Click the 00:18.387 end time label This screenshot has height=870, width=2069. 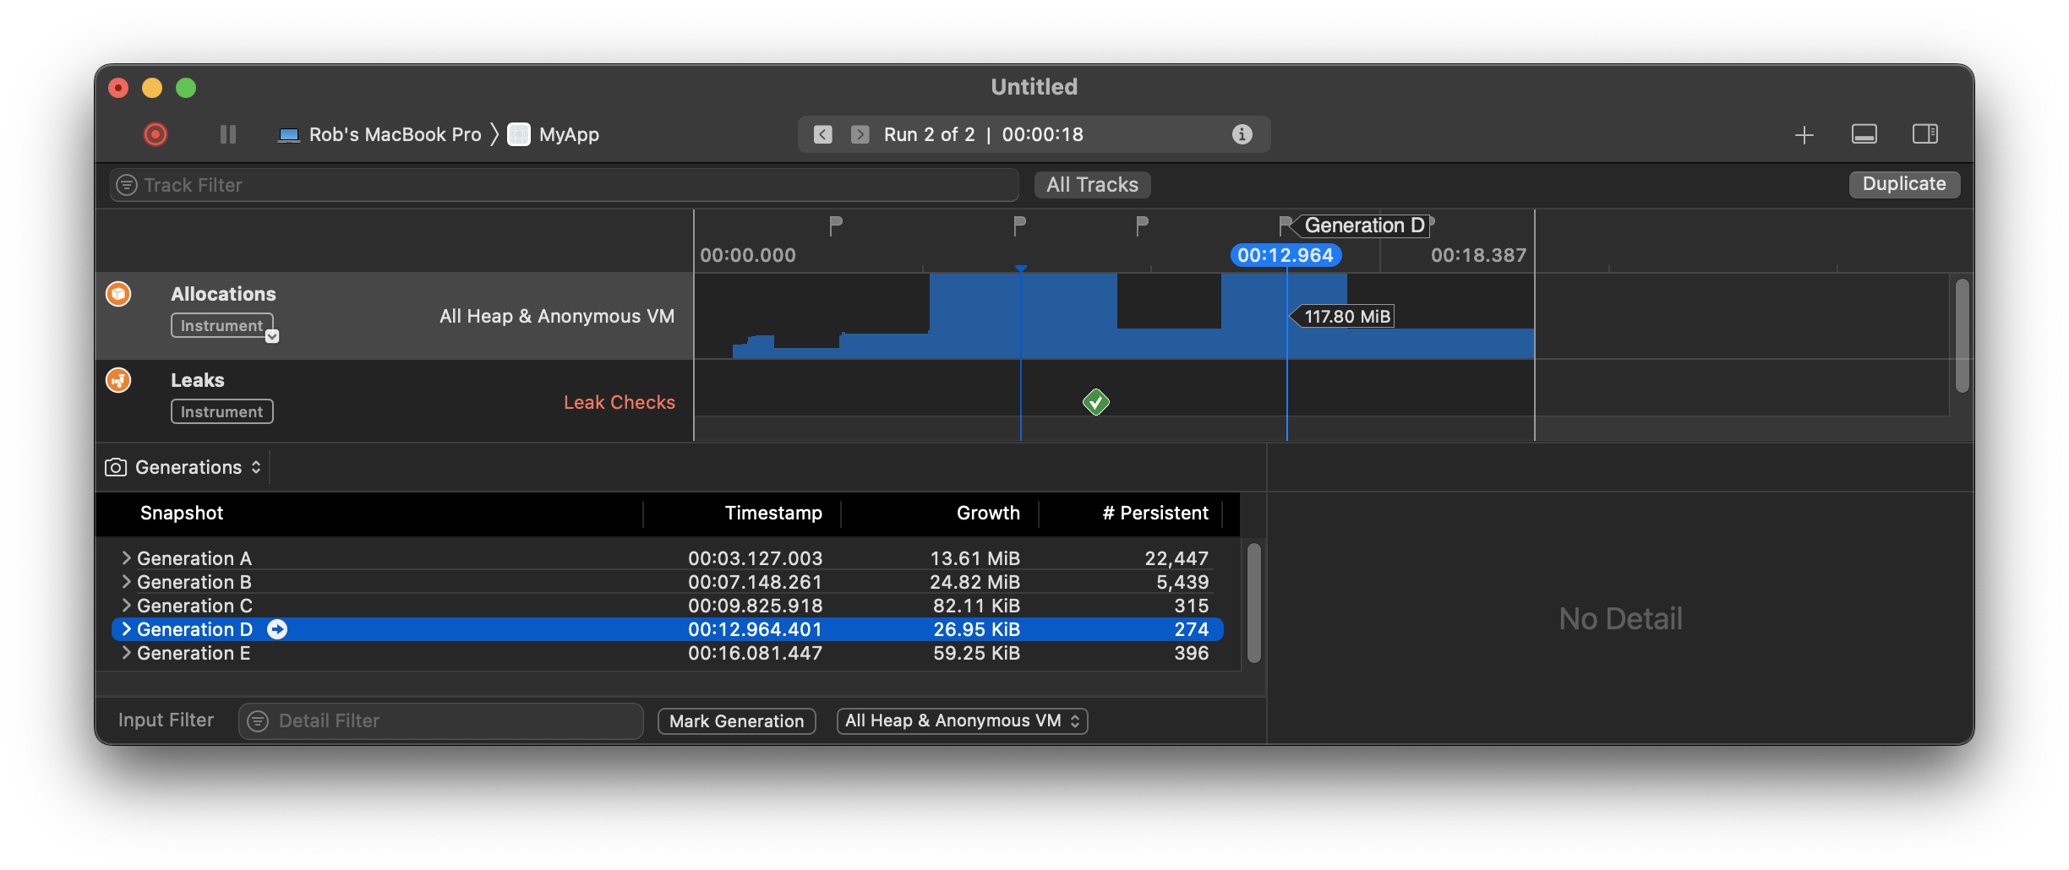click(1478, 255)
